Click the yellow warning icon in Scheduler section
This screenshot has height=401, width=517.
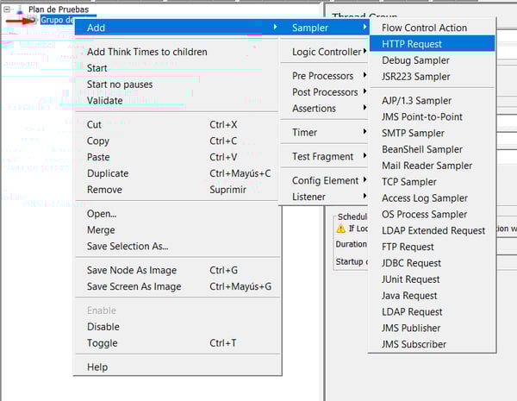[x=340, y=229]
